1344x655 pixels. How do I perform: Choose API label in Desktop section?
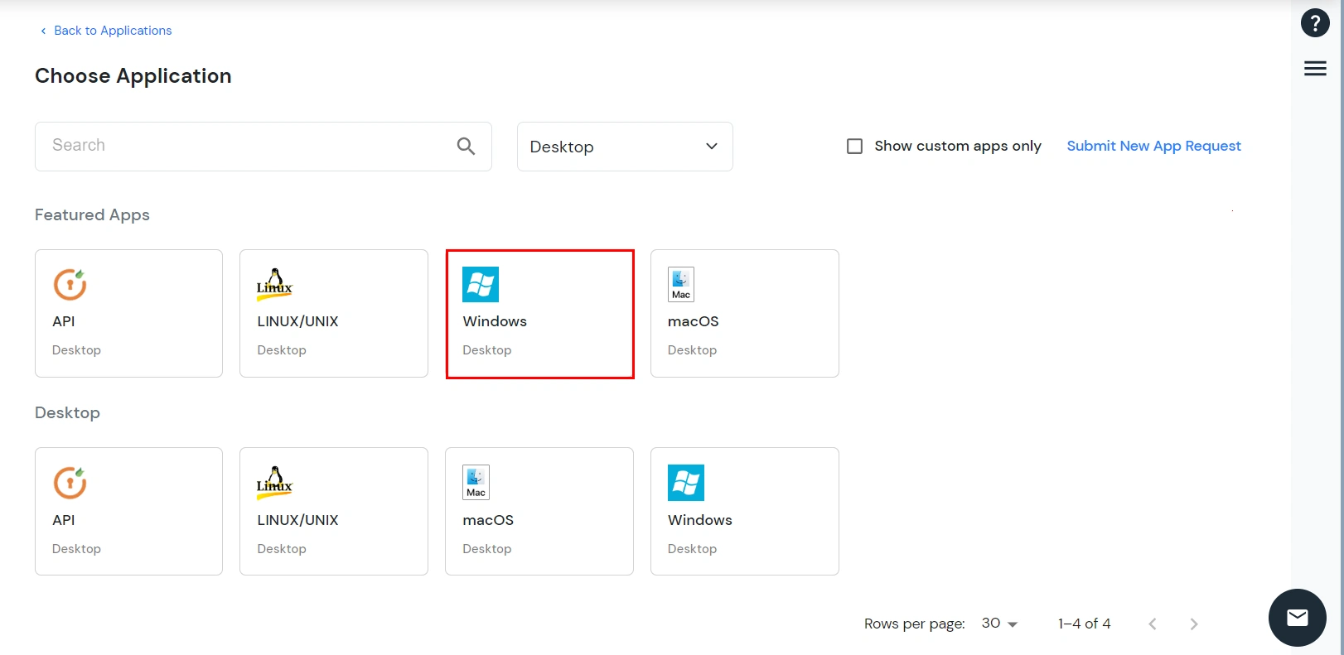[63, 520]
